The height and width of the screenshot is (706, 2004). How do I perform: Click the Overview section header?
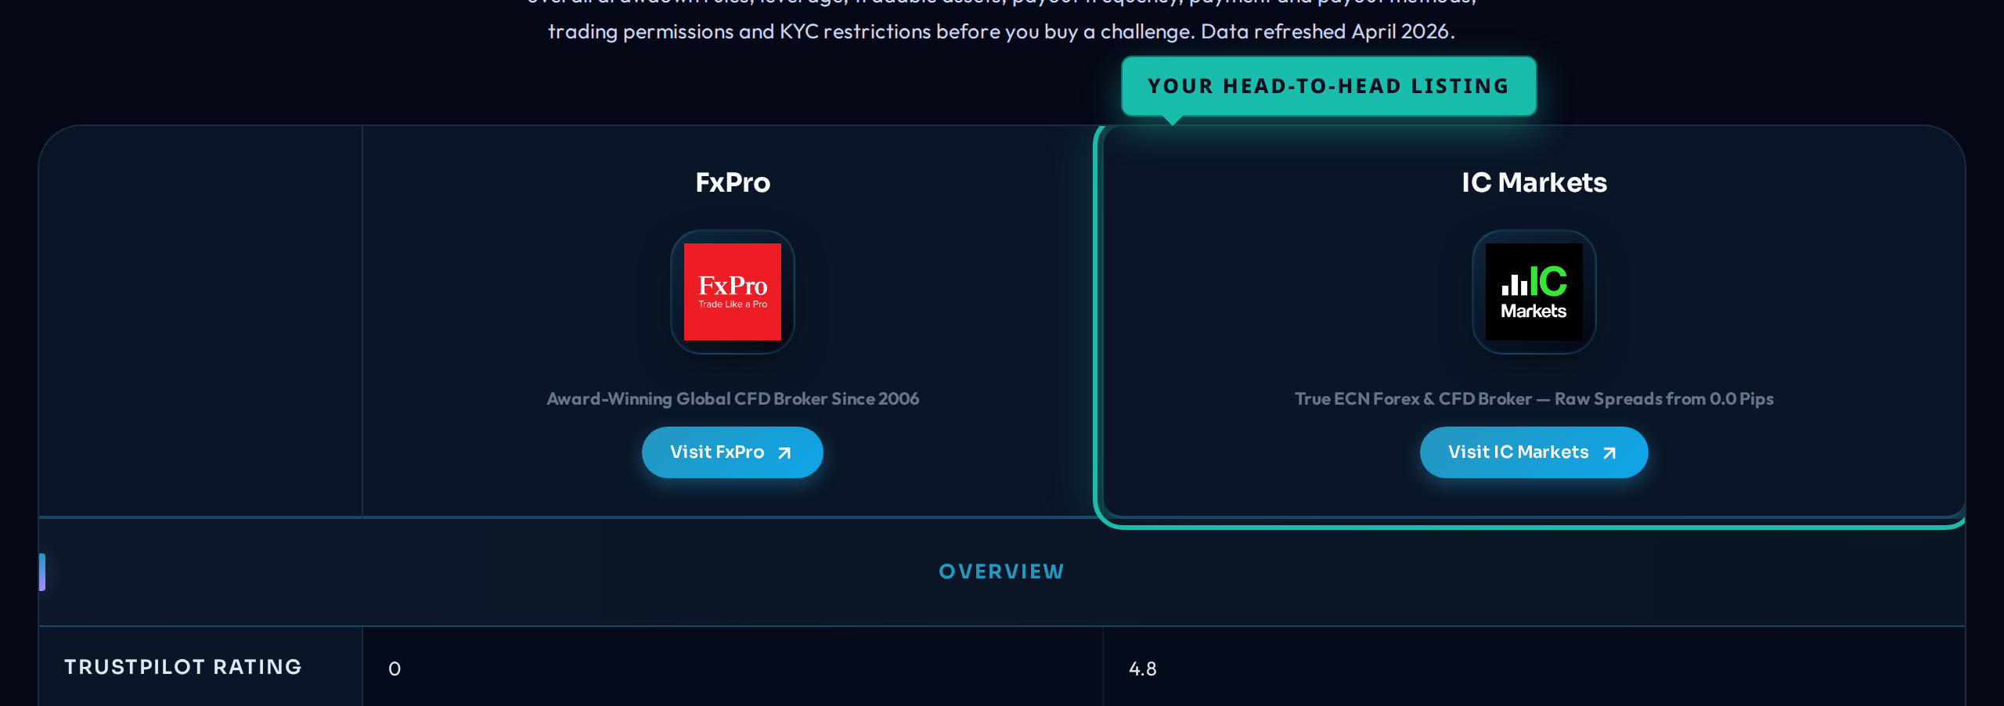[x=1001, y=572]
